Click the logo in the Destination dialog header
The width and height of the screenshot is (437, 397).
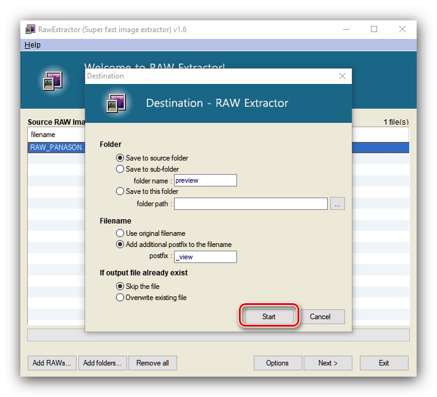click(116, 103)
